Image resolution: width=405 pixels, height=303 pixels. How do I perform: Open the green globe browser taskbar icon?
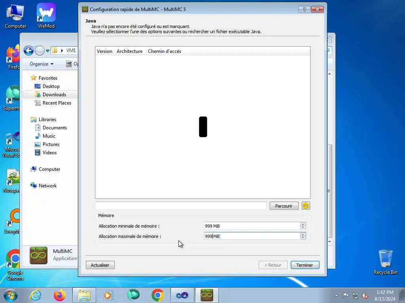point(133,295)
